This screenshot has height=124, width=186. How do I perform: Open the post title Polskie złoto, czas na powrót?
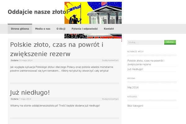[57, 49]
